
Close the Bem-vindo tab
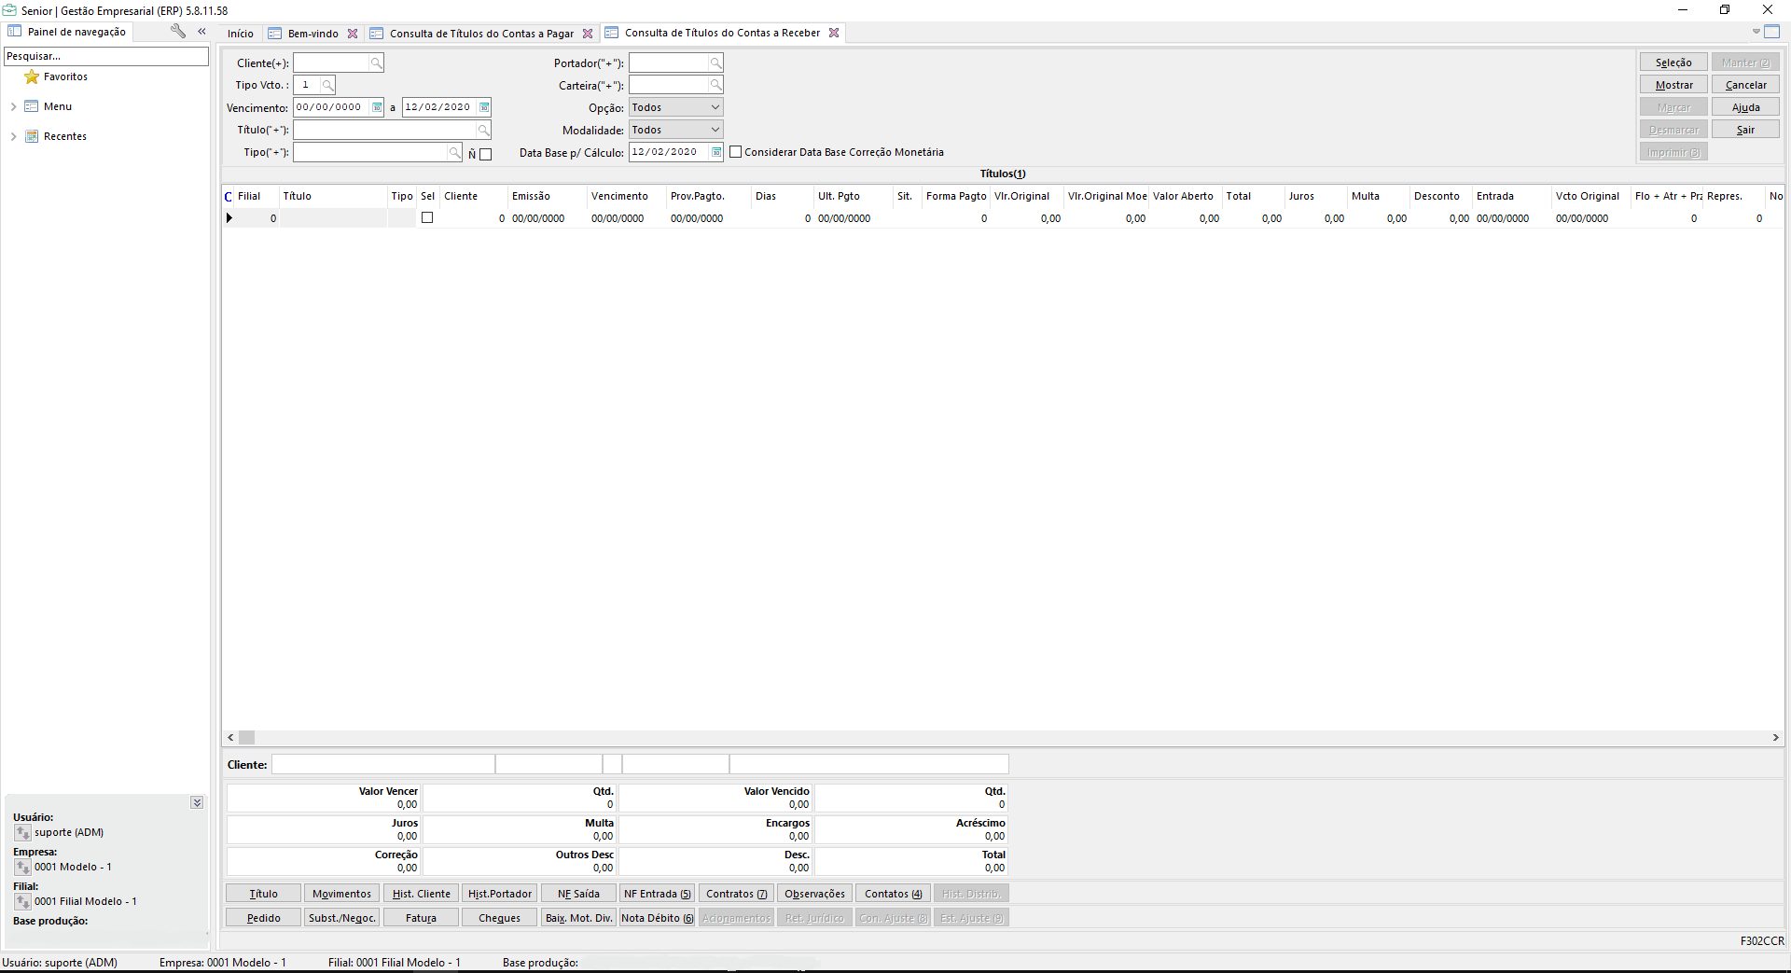[x=353, y=34]
